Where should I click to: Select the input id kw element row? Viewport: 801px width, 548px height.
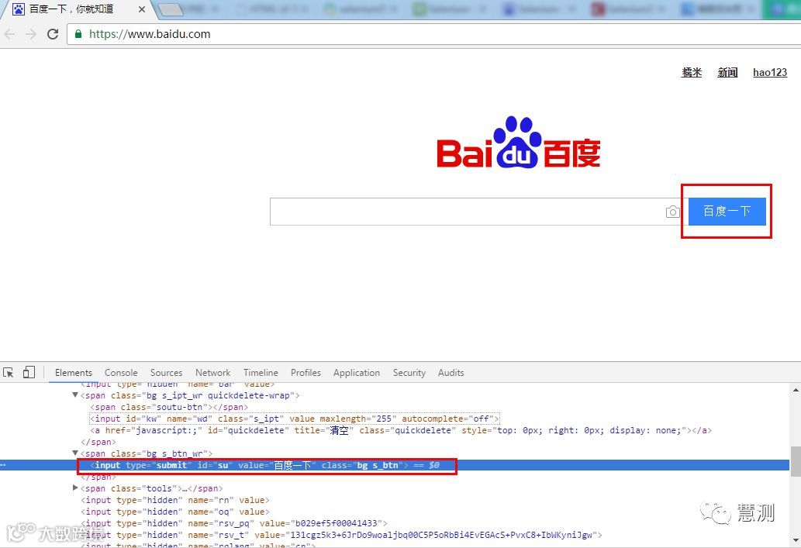294,419
